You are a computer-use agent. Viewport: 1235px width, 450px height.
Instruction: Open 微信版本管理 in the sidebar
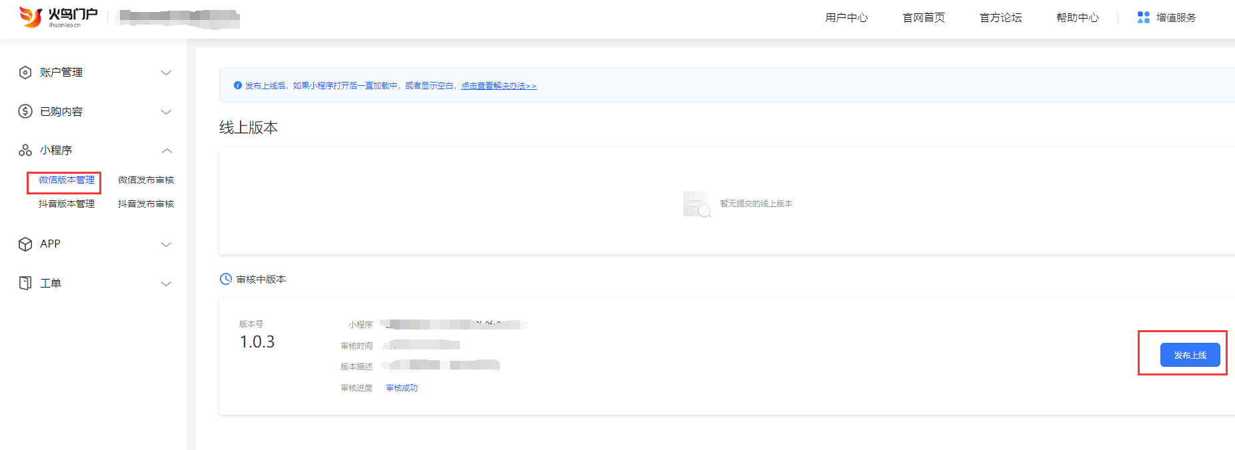(67, 180)
